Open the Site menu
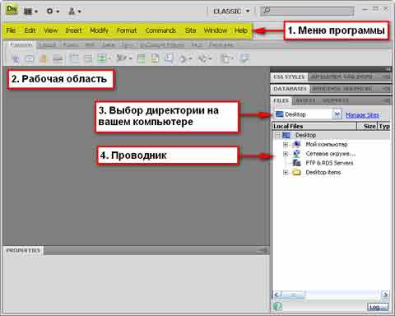The width and height of the screenshot is (395, 316). [x=190, y=30]
